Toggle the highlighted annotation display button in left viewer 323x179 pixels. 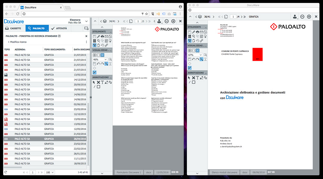(95, 73)
